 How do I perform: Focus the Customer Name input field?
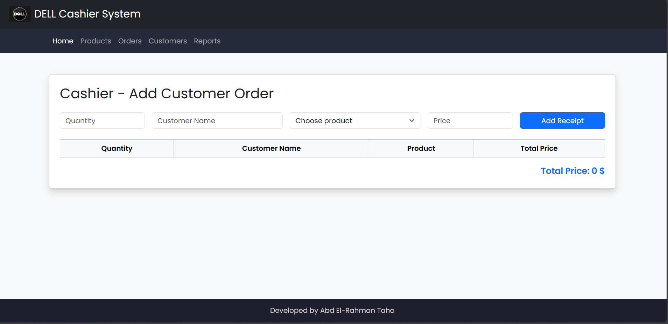pyautogui.click(x=217, y=120)
